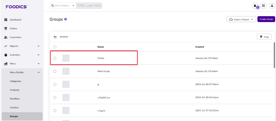Click the help icon beside Groups title
Image resolution: width=276 pixels, height=121 pixels.
point(66,19)
